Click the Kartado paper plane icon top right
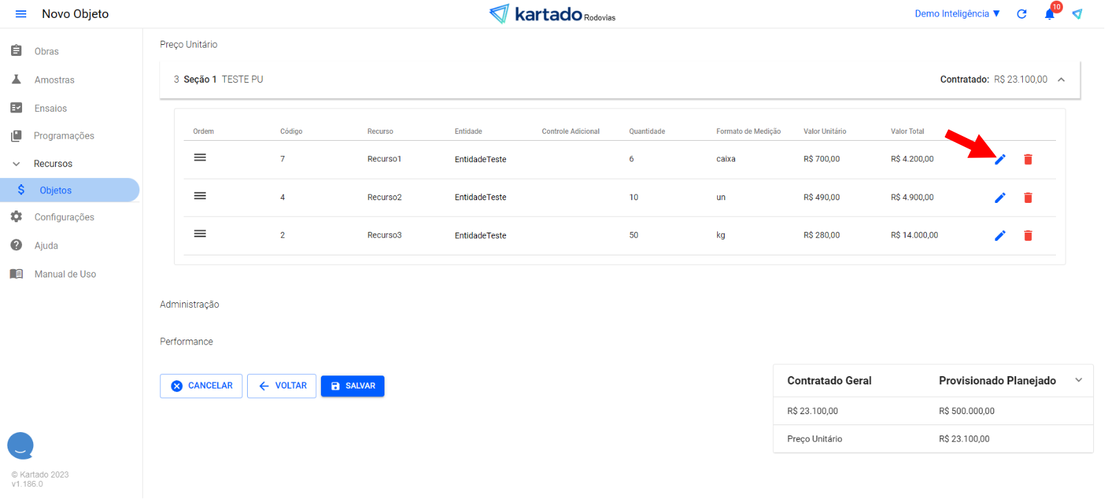 1077,14
